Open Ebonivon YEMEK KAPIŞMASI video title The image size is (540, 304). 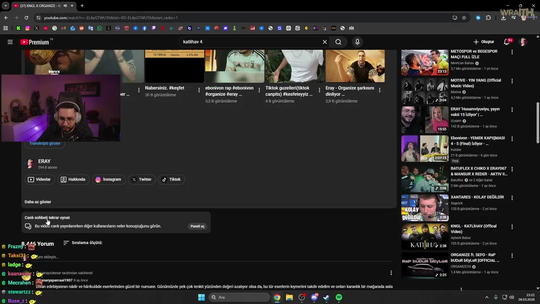pyautogui.click(x=478, y=141)
